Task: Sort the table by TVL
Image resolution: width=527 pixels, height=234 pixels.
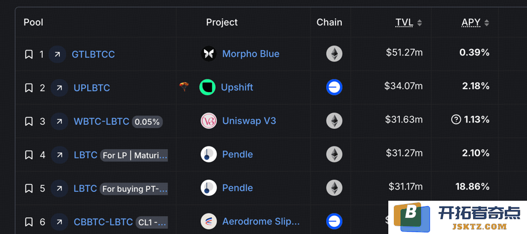Action: 404,23
